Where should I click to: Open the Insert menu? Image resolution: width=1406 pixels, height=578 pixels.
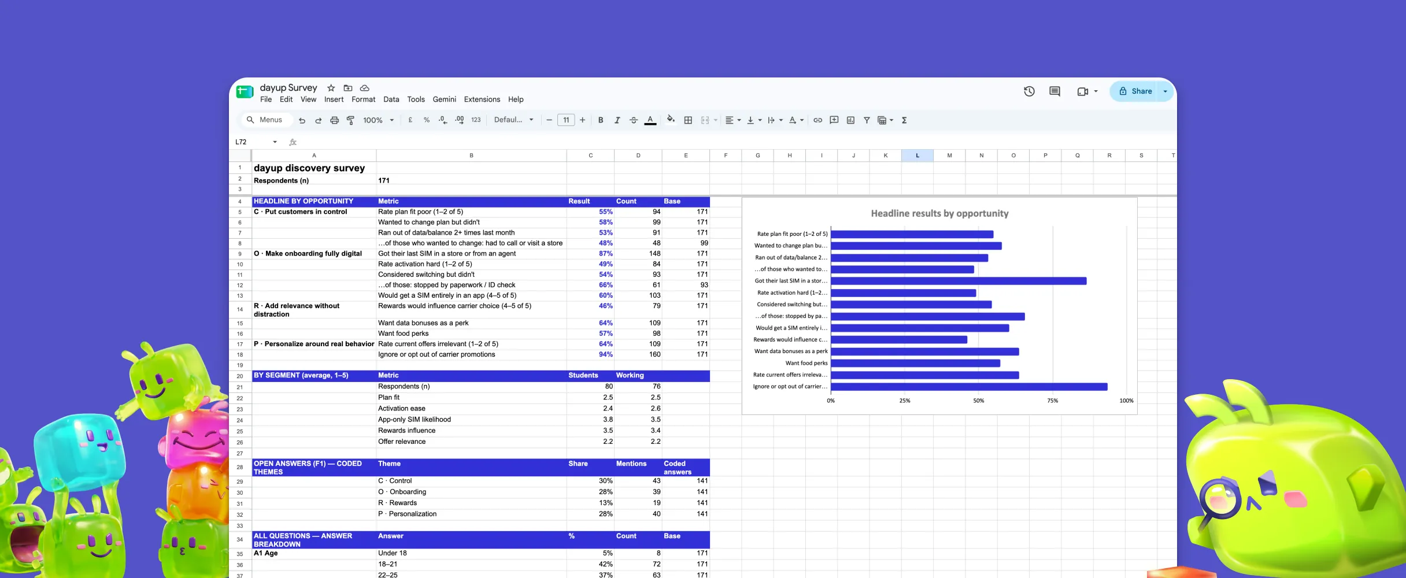click(x=334, y=99)
